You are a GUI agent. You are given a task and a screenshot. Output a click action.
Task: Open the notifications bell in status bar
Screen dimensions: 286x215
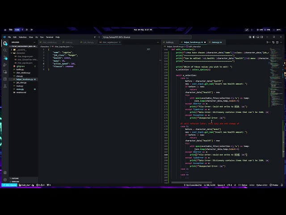coord(282,185)
